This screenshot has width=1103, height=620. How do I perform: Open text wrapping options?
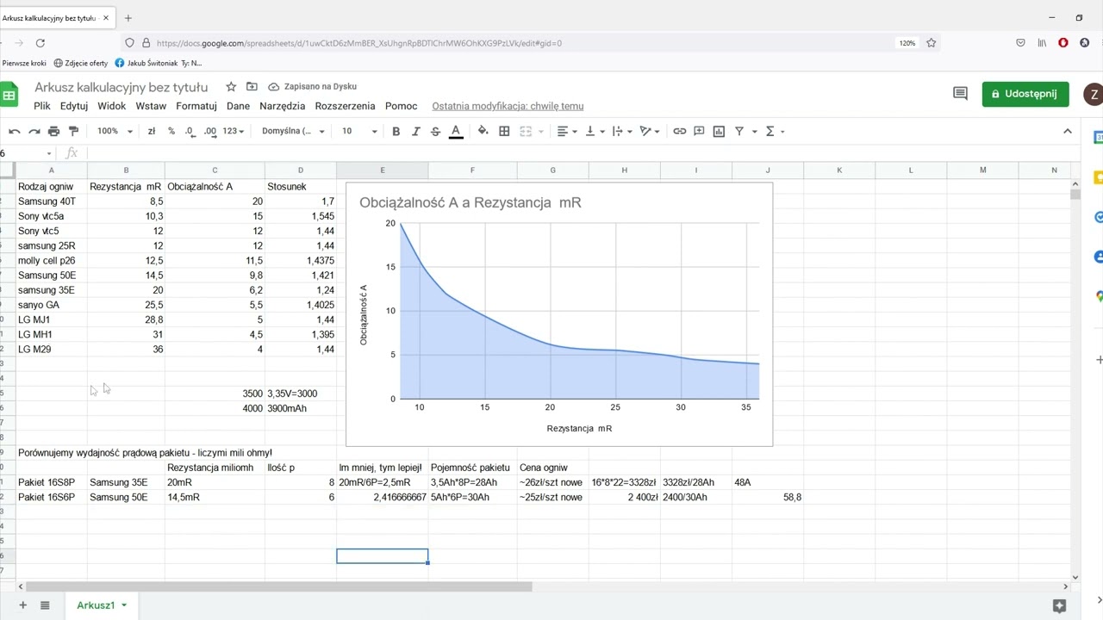click(621, 131)
